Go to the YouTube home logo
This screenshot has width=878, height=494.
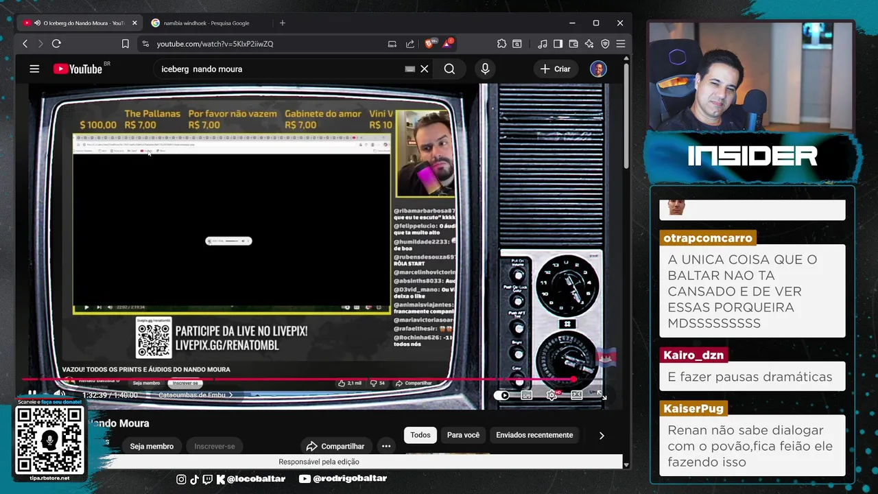click(x=78, y=69)
